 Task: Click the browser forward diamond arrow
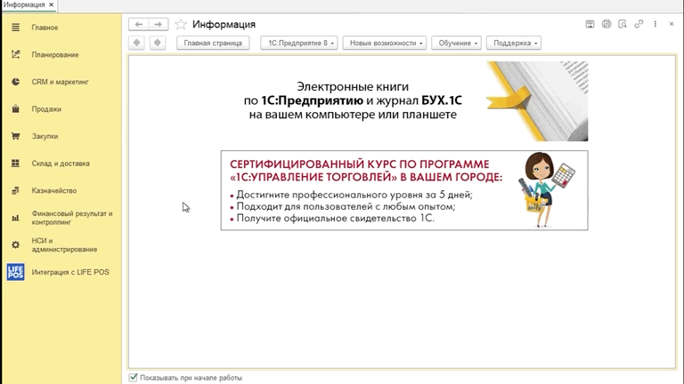click(x=158, y=43)
